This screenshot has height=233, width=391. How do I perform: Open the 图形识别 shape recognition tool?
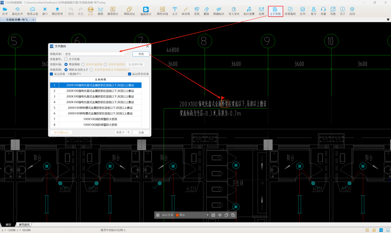pos(162,11)
